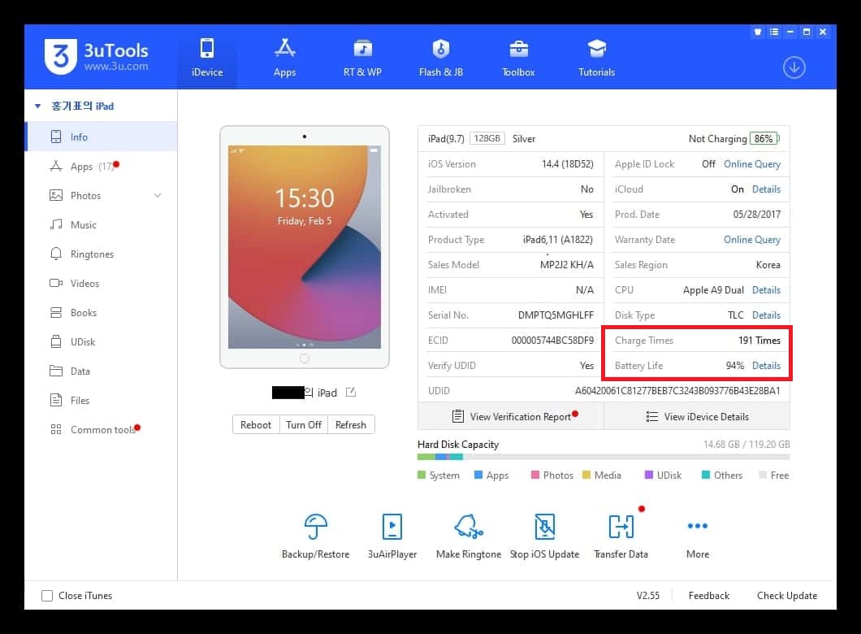Click the Hard Disk Capacity usage bar
861x634 pixels.
click(603, 458)
